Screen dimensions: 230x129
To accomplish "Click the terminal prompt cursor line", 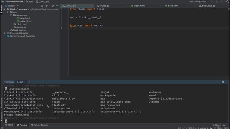I will pos(6,121).
